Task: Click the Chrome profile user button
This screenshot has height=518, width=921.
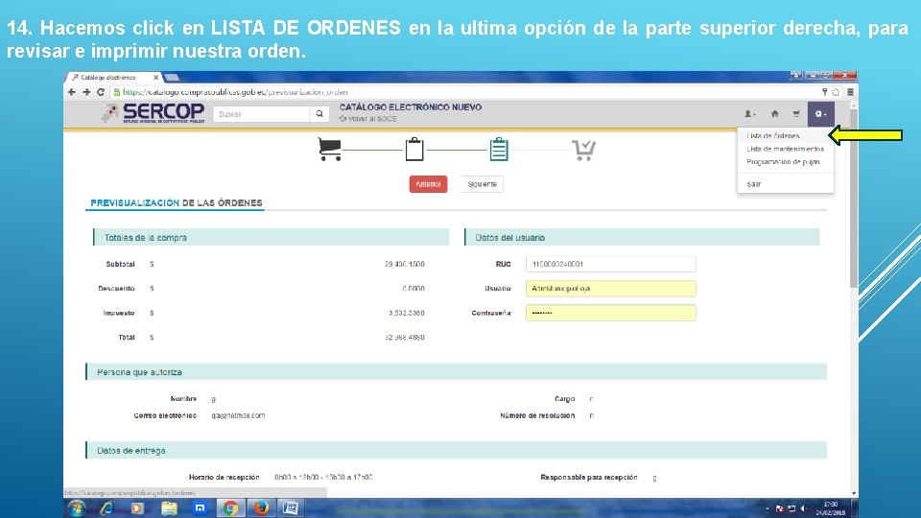Action: [796, 75]
